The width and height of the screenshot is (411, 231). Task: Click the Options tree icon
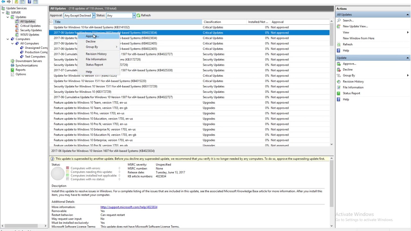click(13, 74)
